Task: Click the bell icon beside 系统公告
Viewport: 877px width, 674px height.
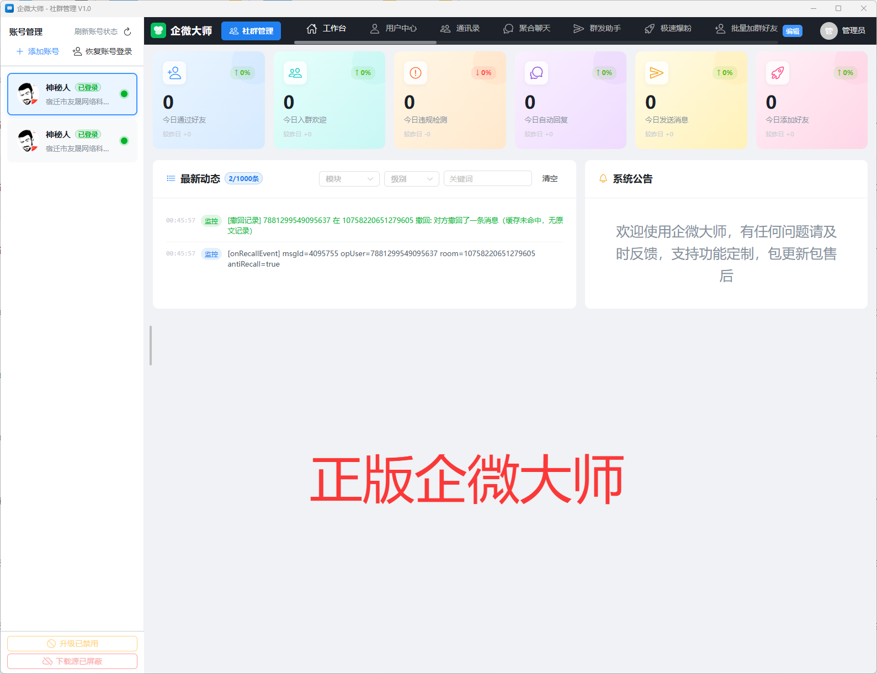Action: click(603, 178)
